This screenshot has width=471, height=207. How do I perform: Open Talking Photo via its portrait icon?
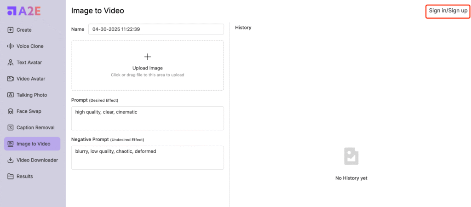point(11,95)
